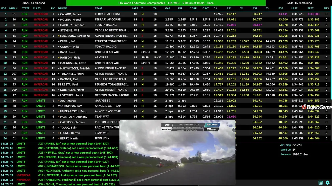Image resolution: width=332 pixels, height=186 pixels.
Task: Select driver HANSON, Philip
Action: coord(70,58)
